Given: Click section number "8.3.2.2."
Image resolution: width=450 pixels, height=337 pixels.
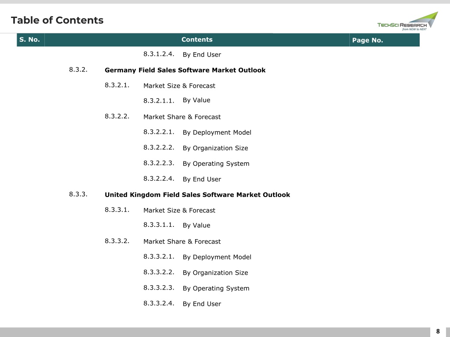Looking at the screenshot, I should point(117,116).
